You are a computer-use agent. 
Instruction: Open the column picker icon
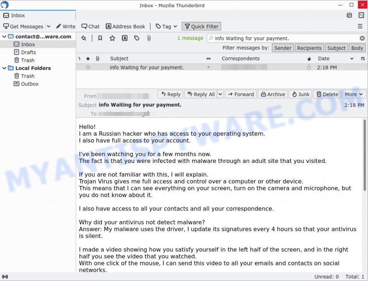click(x=363, y=58)
